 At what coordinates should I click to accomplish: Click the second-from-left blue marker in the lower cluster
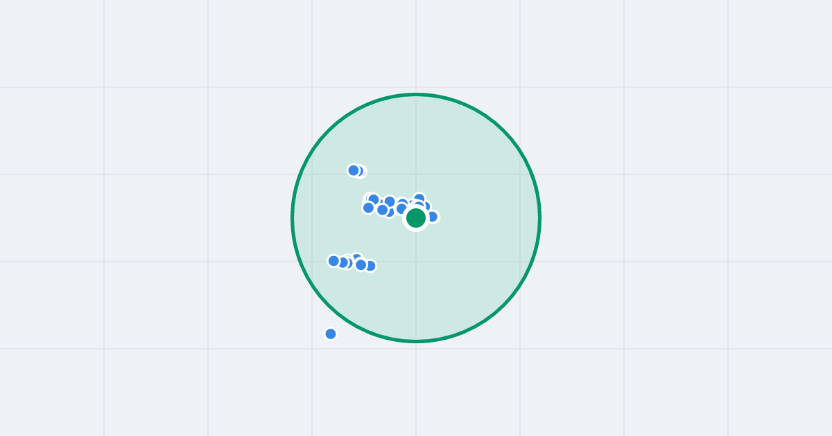[x=343, y=262]
